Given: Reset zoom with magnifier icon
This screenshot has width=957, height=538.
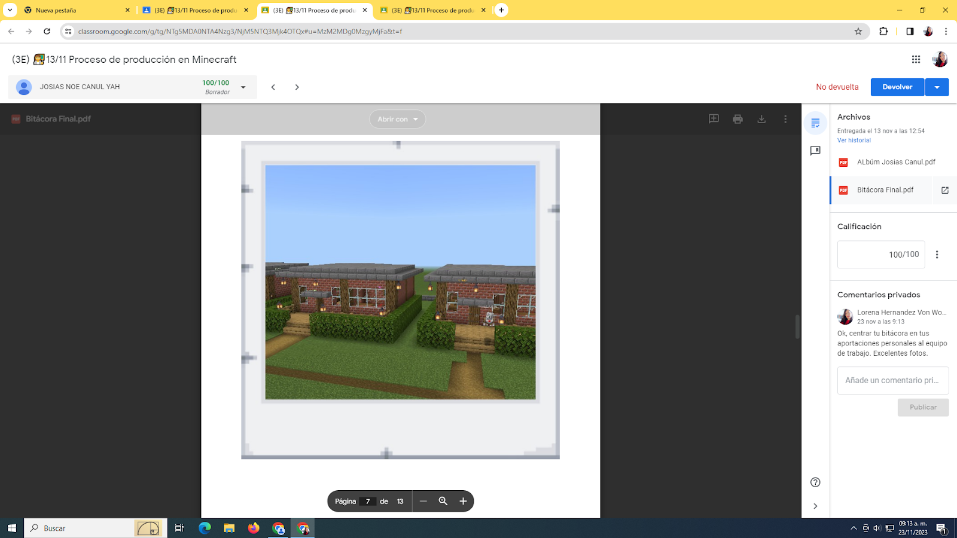Looking at the screenshot, I should tap(443, 501).
